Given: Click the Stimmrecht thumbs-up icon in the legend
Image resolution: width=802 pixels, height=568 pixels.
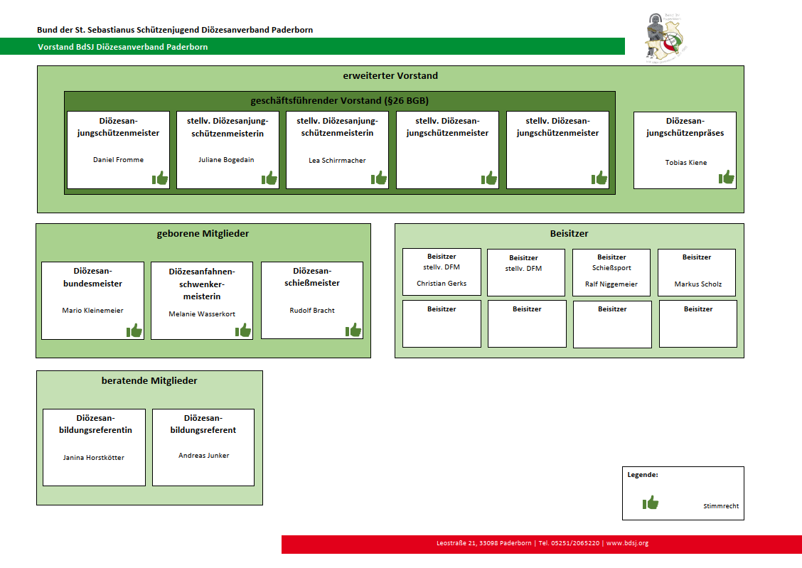Looking at the screenshot, I should [x=651, y=503].
